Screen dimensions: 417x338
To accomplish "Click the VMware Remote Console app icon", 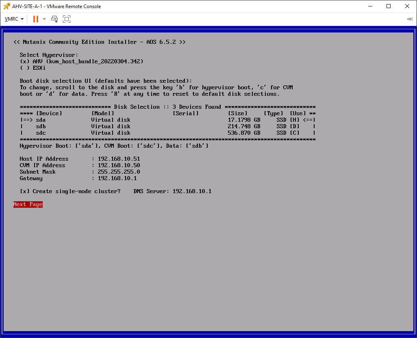I will click(x=7, y=6).
